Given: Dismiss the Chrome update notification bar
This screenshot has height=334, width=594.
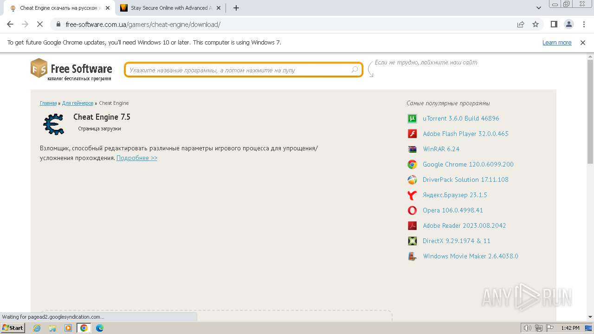Looking at the screenshot, I should (x=583, y=42).
